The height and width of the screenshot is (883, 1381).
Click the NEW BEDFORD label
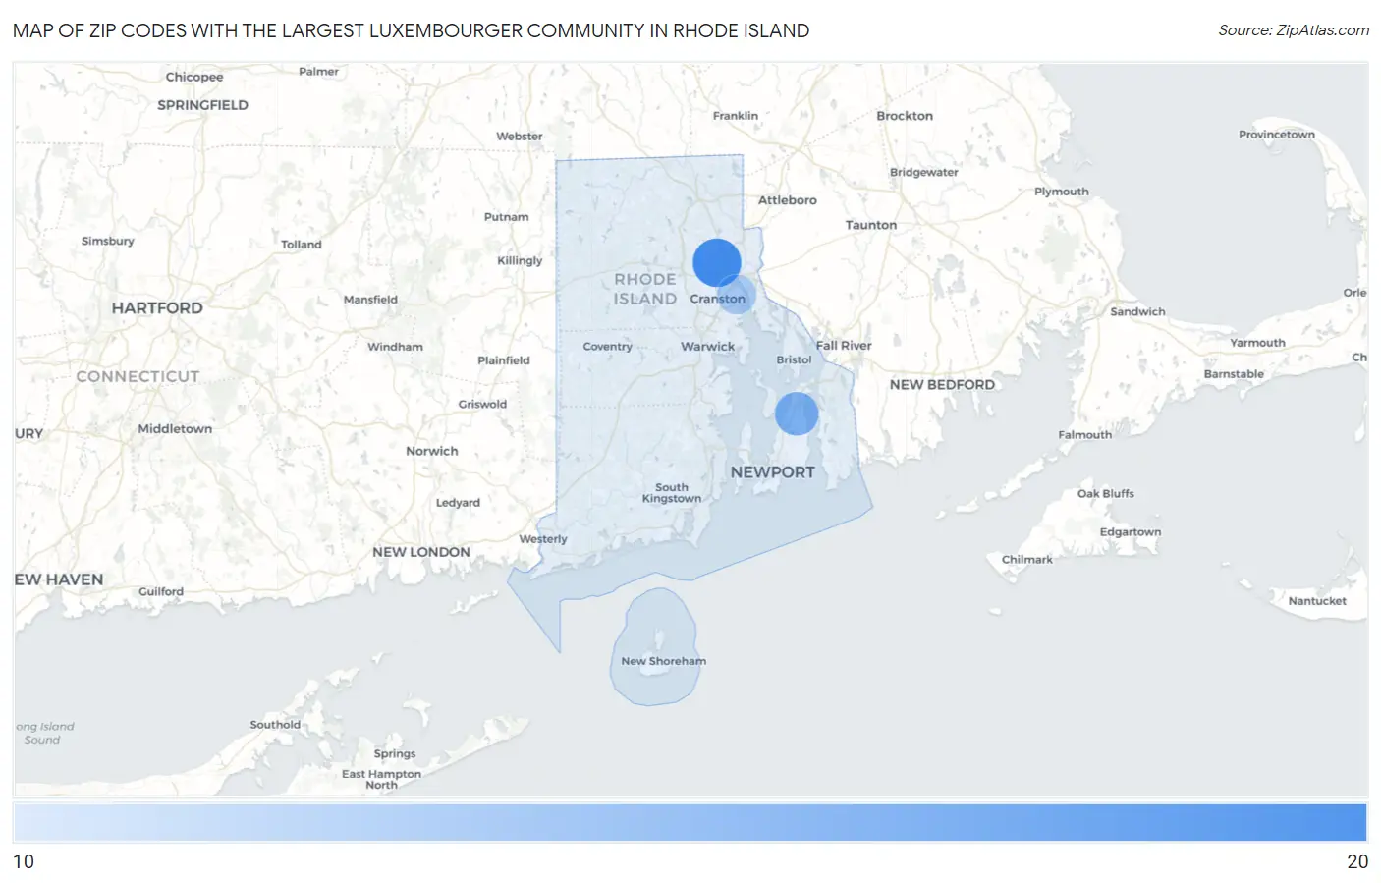(x=943, y=385)
